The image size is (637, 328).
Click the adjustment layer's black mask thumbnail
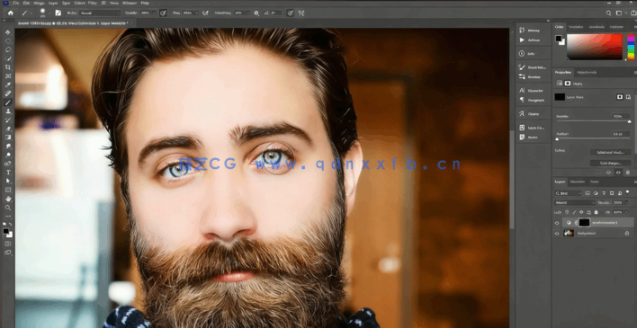coord(584,223)
